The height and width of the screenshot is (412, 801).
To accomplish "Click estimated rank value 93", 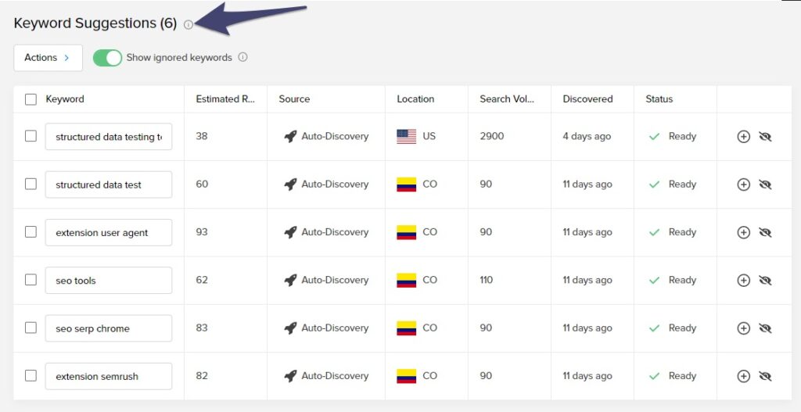I will point(202,232).
